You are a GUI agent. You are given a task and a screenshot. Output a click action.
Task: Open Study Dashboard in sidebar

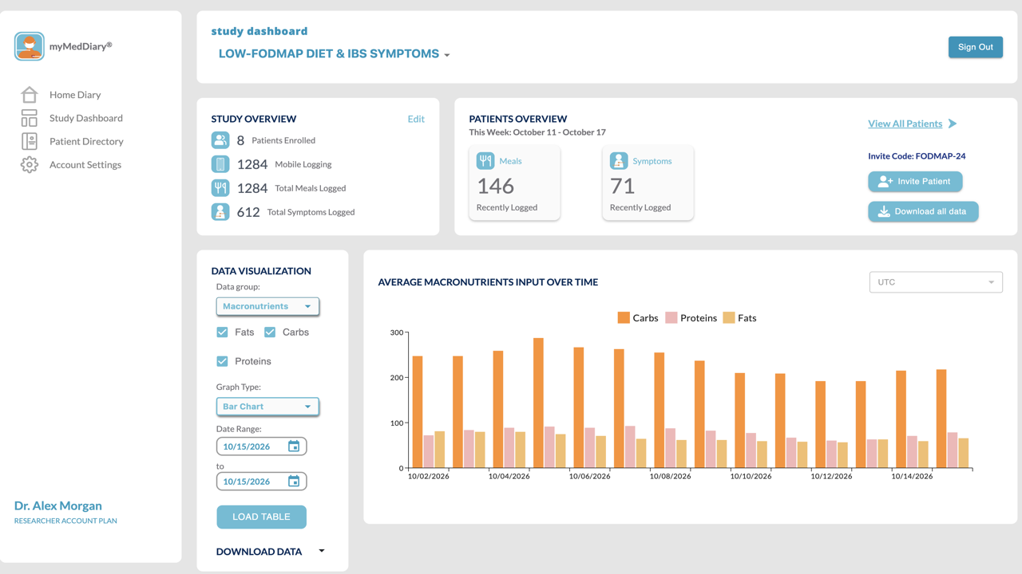point(86,118)
